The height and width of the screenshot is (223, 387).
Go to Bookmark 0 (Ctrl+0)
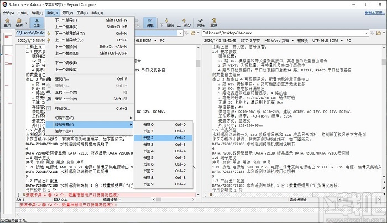(163, 124)
